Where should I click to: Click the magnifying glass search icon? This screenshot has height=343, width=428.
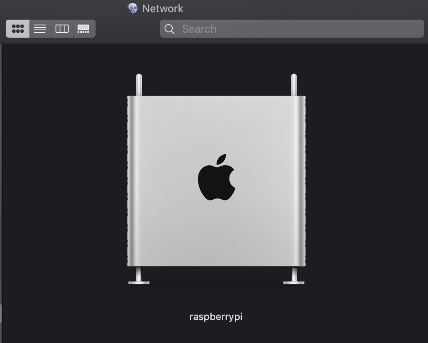click(169, 29)
